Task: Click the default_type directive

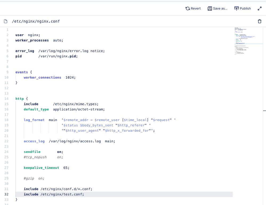Action: click(36, 109)
